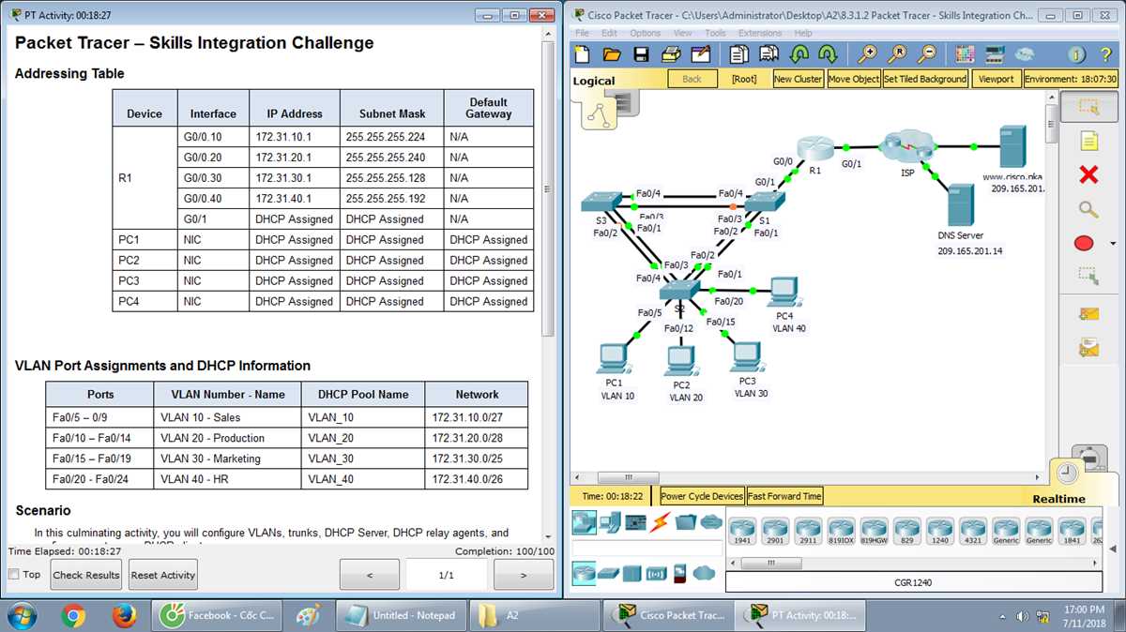Click the Paste icon in the toolbar
Image resolution: width=1126 pixels, height=632 pixels.
pyautogui.click(x=770, y=54)
